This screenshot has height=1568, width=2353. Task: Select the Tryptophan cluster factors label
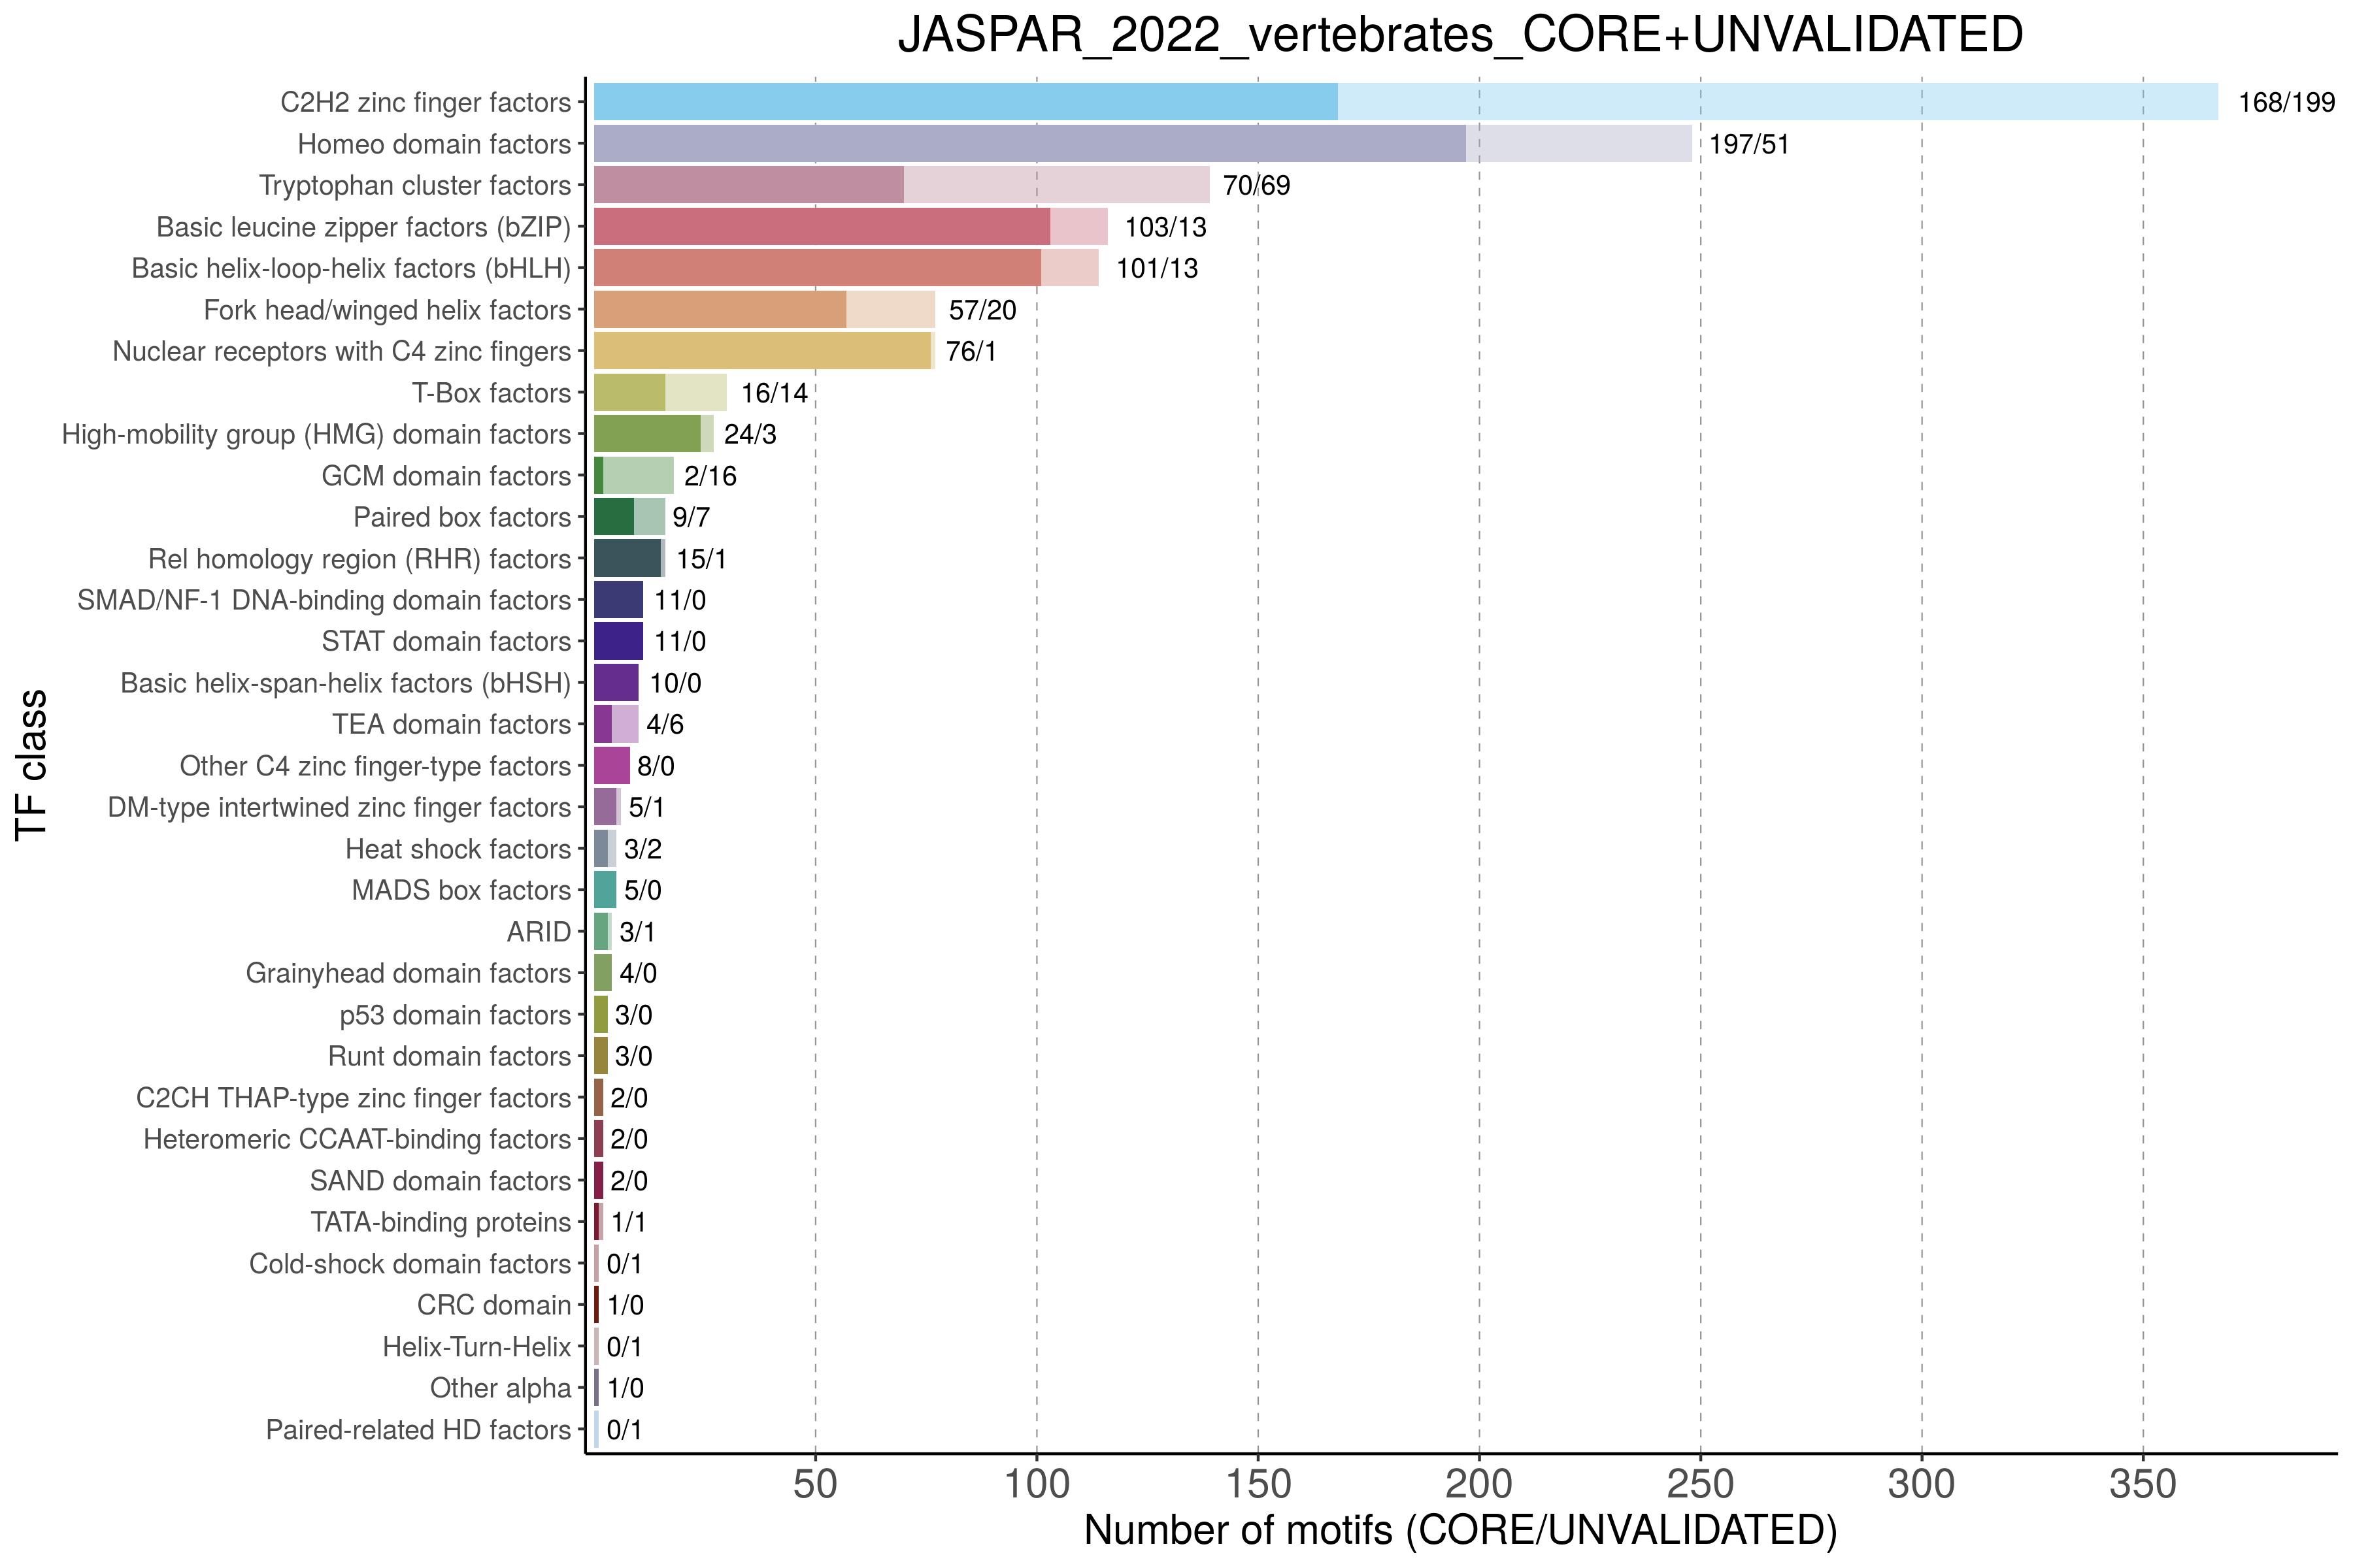click(415, 185)
